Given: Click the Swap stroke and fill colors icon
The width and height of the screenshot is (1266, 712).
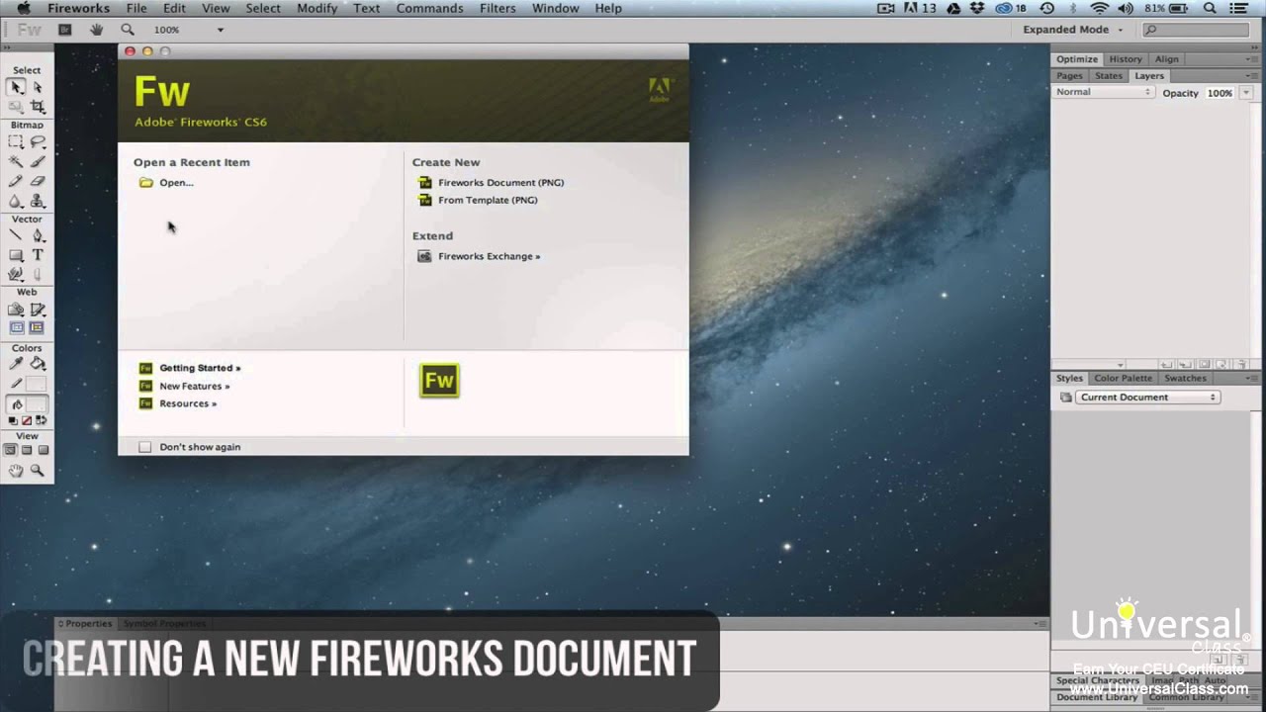Looking at the screenshot, I should tap(42, 420).
